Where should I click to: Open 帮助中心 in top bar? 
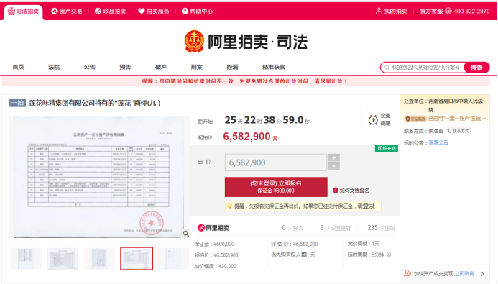coord(197,12)
